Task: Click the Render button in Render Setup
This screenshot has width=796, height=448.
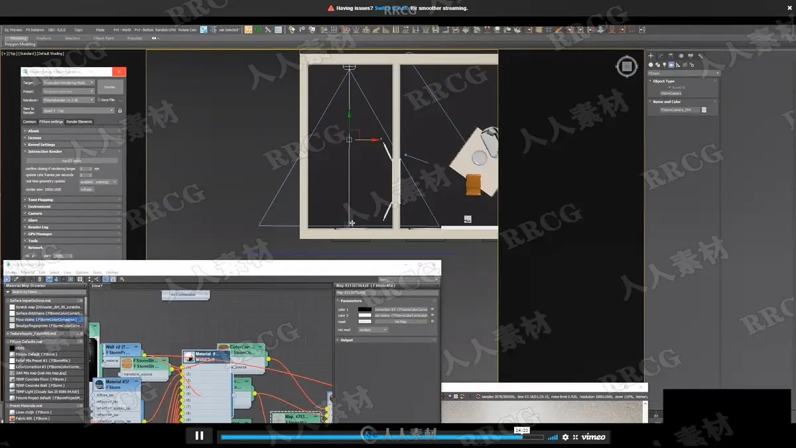Action: 110,87
